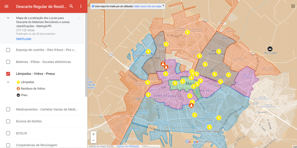Enable Cooperativas de Reciclagem checkbox
The image size is (297, 148).
pyautogui.click(x=8, y=145)
